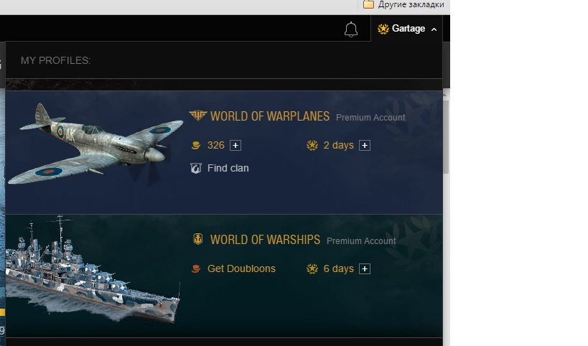Open the World of Warplanes title
588x346 pixels.
click(270, 116)
